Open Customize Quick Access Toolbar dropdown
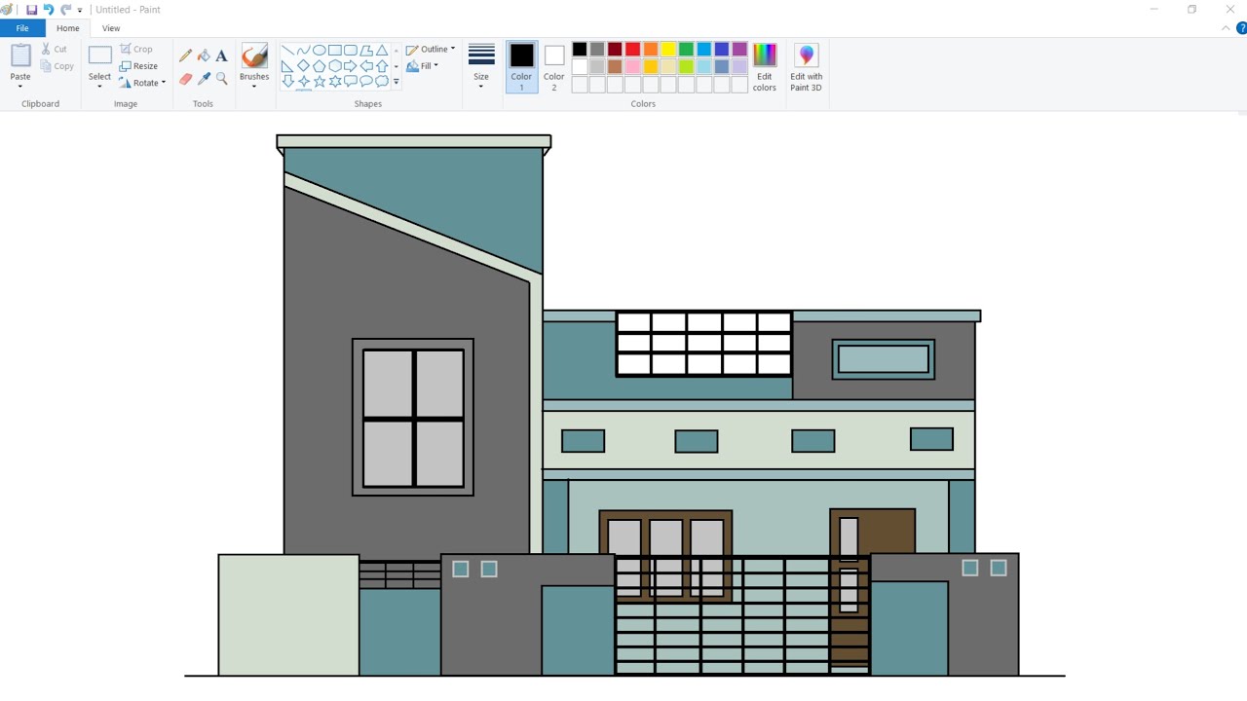 click(80, 10)
